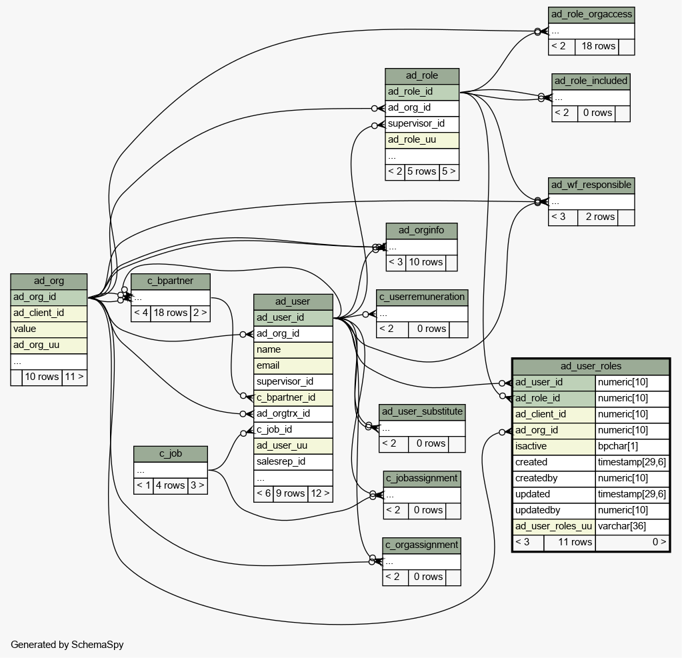The width and height of the screenshot is (682, 658).
Task: Click '10 rows' count in ad_org
Action: [42, 377]
